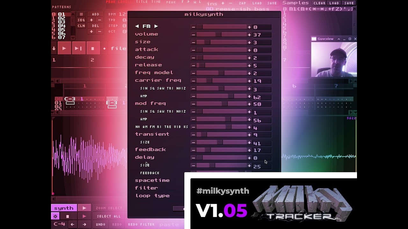Open the order list menu hamburger icon
The width and height of the screenshot is (408, 229).
81,14
